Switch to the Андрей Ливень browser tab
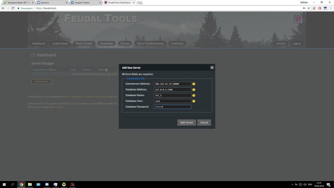This screenshot has width=334, height=188. pyautogui.click(x=86, y=2)
